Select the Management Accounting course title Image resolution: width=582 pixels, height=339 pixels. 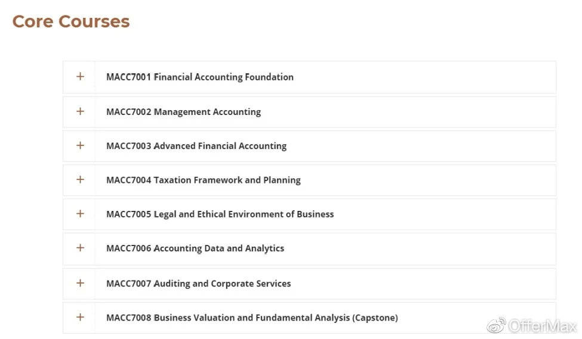208,111
